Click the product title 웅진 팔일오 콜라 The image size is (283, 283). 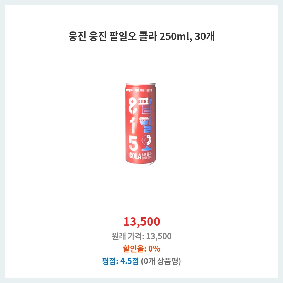click(141, 36)
